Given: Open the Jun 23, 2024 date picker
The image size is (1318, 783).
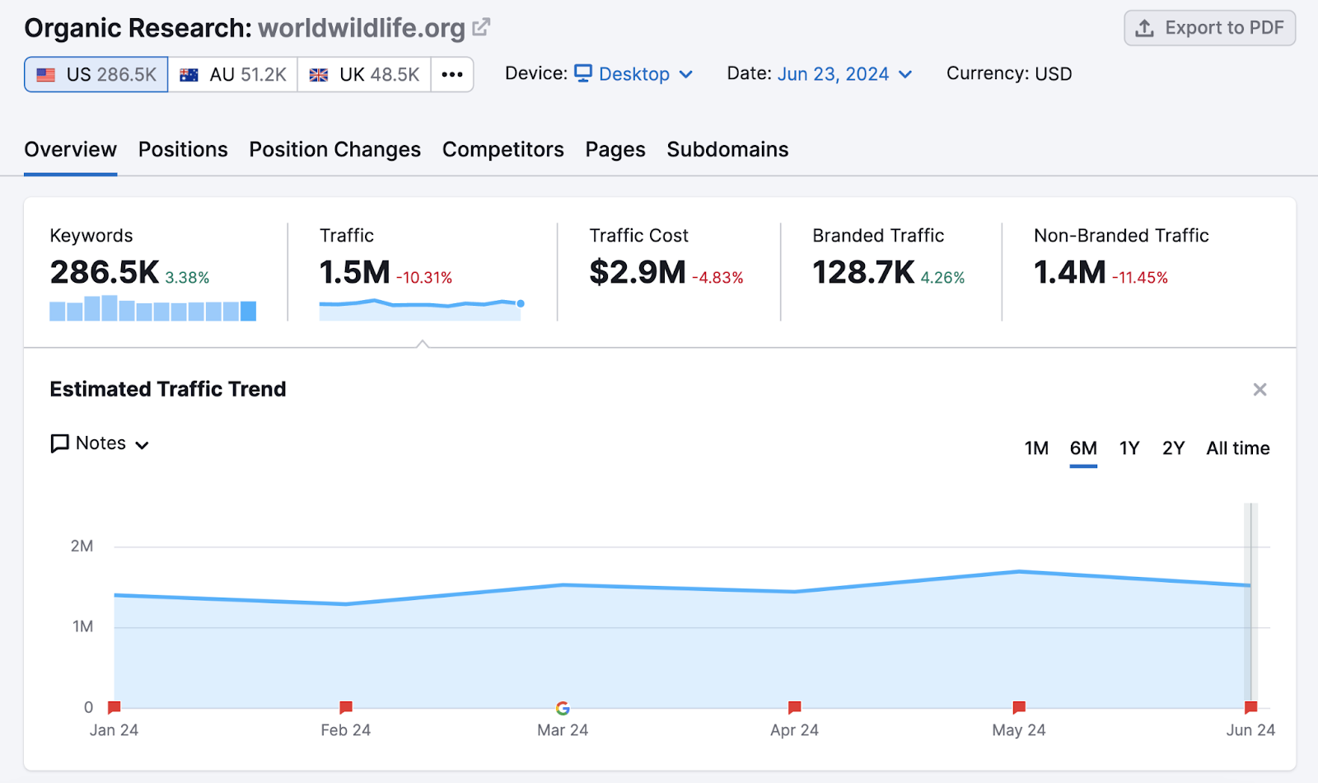Looking at the screenshot, I should (x=844, y=74).
